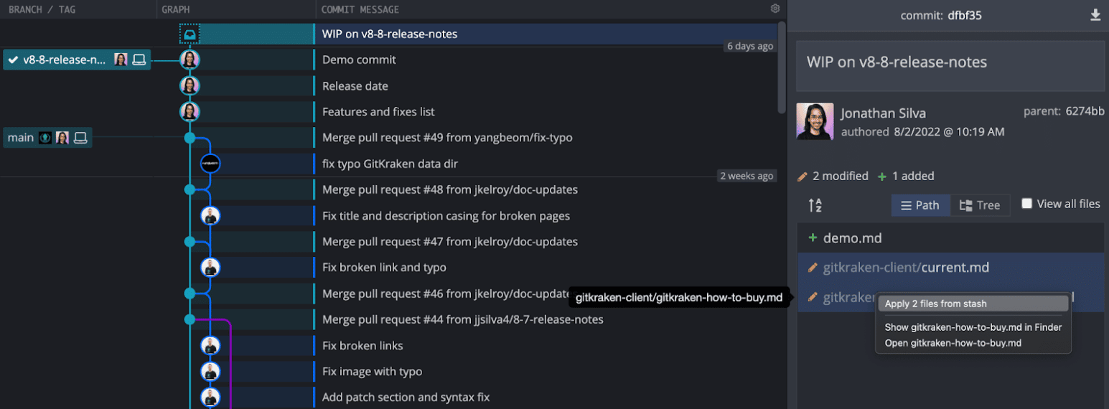Select the Release date commit row

[x=355, y=86]
